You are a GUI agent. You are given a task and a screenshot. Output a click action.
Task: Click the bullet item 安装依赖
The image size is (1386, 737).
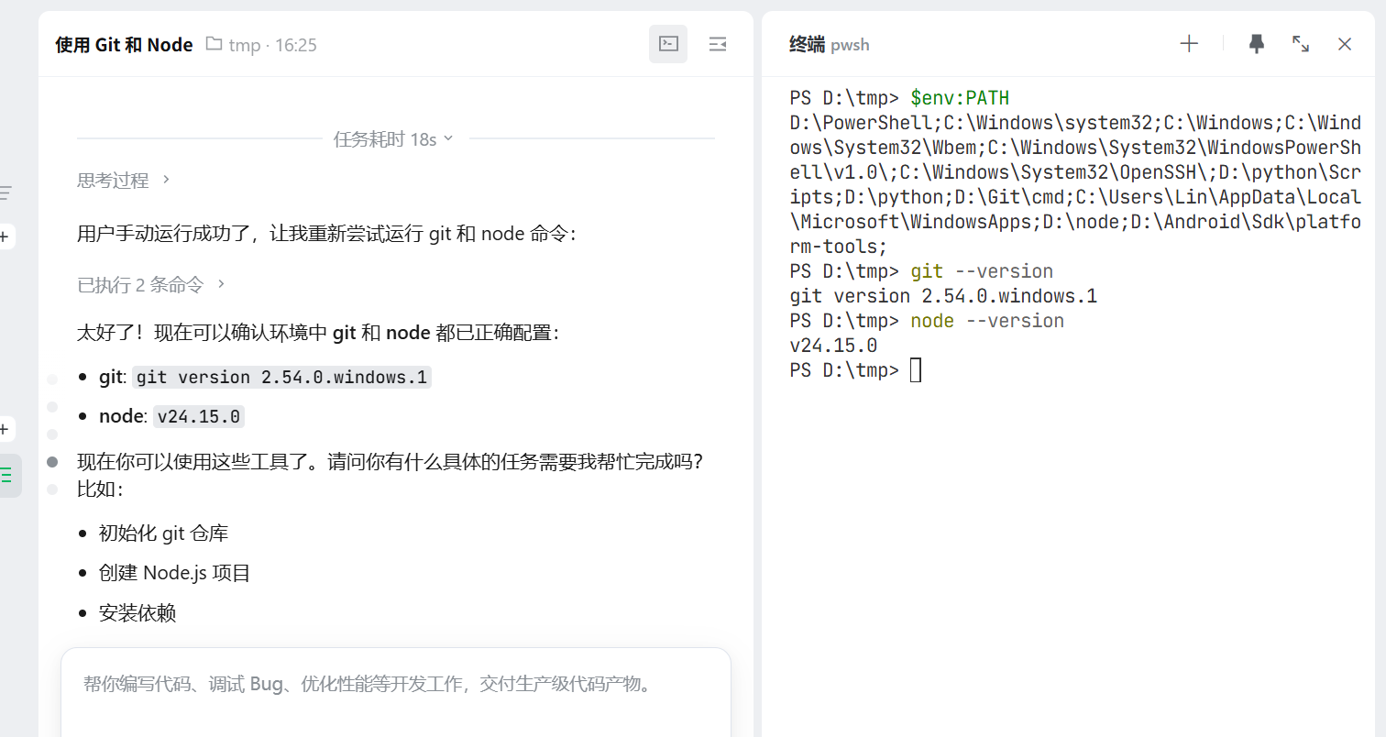(137, 613)
